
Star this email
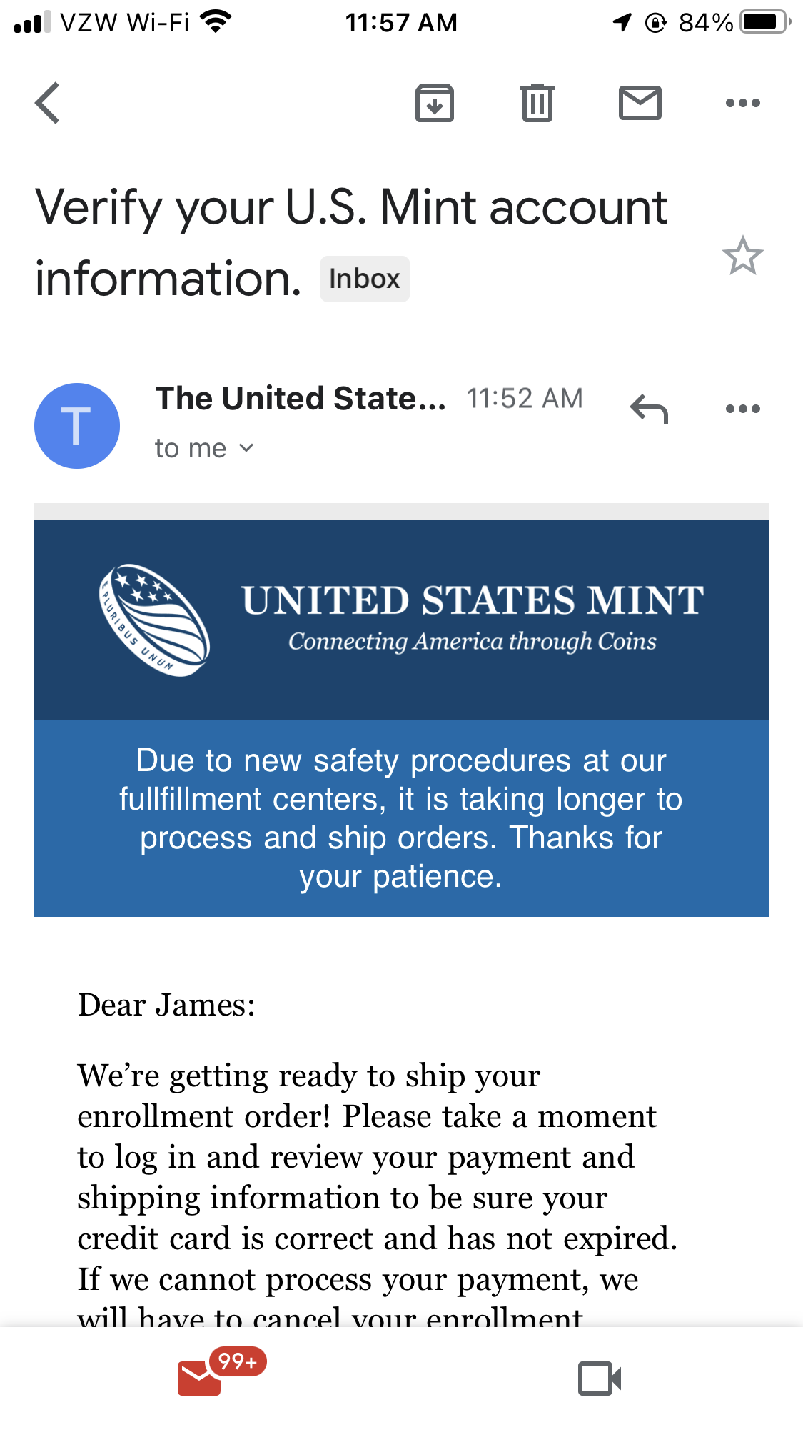(743, 256)
